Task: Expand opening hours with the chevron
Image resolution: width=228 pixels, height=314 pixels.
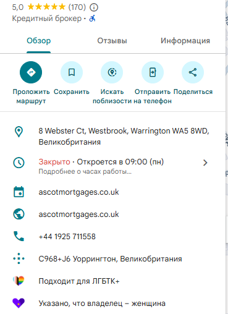Action: 205,163
